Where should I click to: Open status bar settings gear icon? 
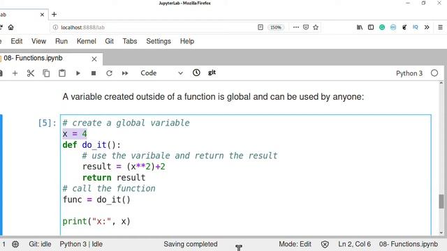click(15, 244)
